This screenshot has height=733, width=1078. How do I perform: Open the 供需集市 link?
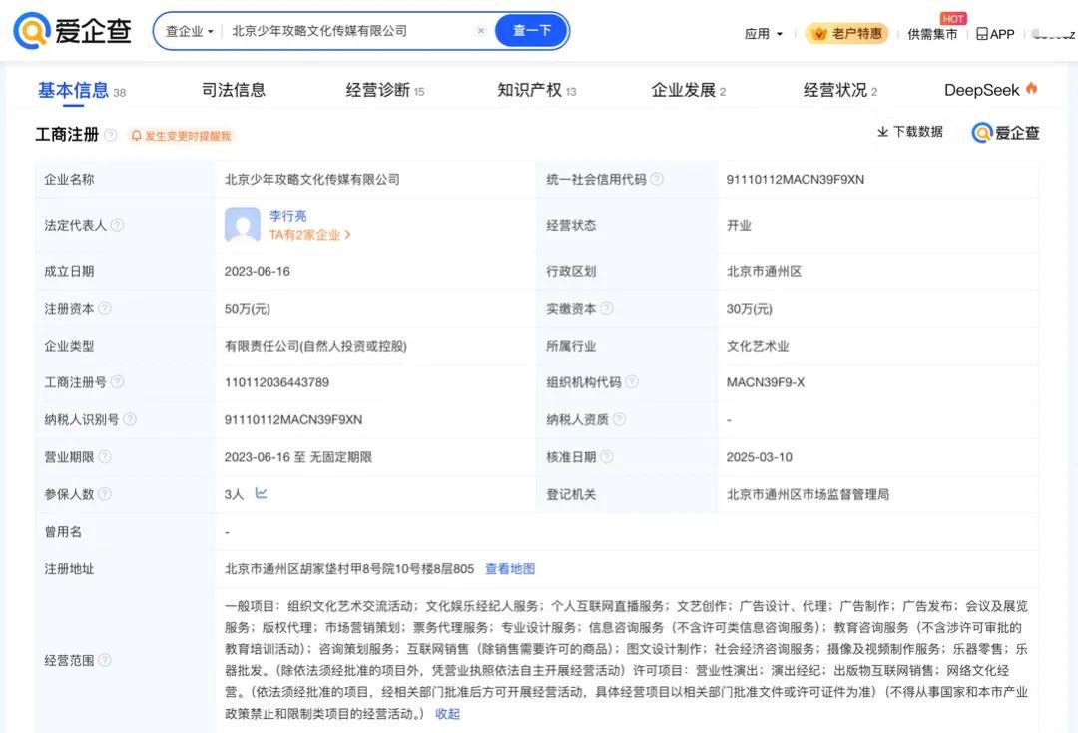point(932,34)
